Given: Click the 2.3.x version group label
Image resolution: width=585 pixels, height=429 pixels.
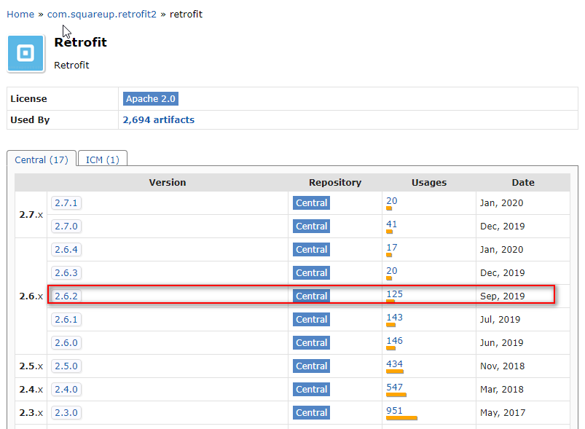Looking at the screenshot, I should (31, 412).
